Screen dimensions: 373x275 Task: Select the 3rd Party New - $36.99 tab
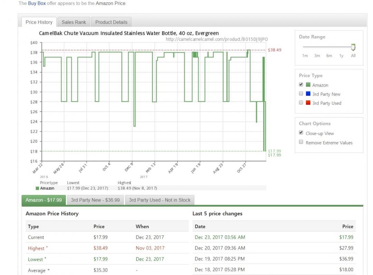pyautogui.click(x=95, y=200)
